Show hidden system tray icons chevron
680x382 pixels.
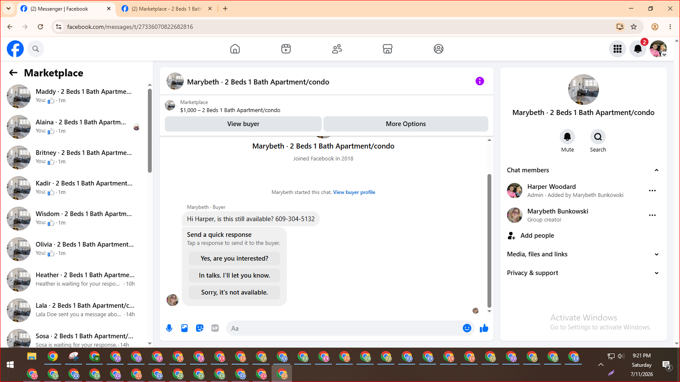click(x=601, y=365)
